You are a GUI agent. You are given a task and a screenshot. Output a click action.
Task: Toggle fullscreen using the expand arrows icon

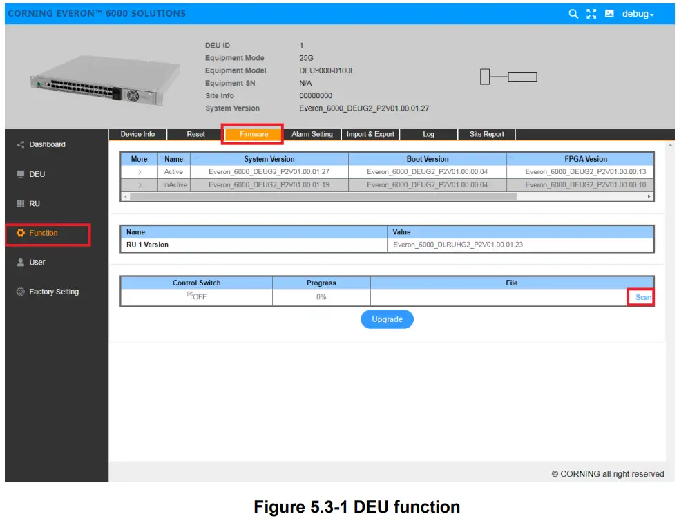click(x=591, y=14)
